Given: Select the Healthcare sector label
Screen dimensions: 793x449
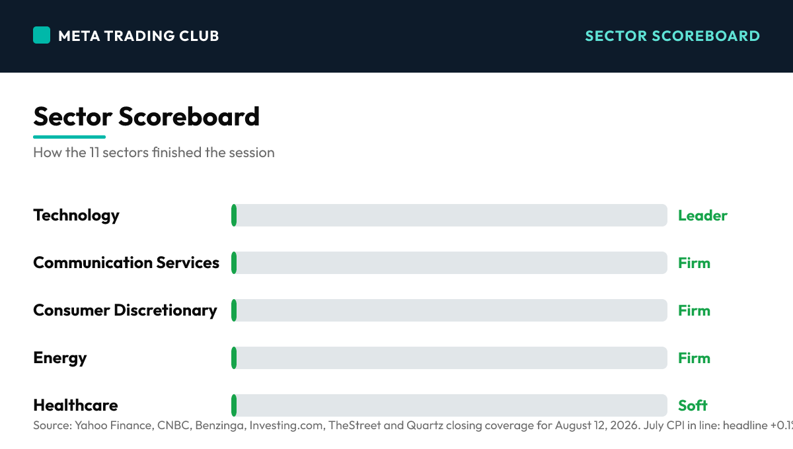Looking at the screenshot, I should click(76, 405).
